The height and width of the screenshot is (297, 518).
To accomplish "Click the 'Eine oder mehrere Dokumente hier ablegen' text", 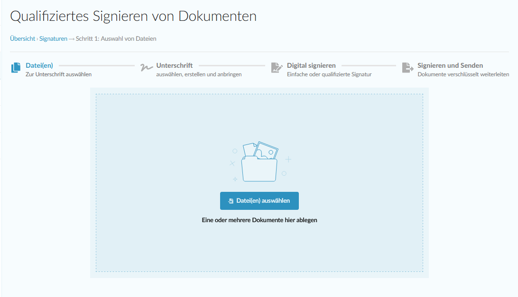I will 259,220.
